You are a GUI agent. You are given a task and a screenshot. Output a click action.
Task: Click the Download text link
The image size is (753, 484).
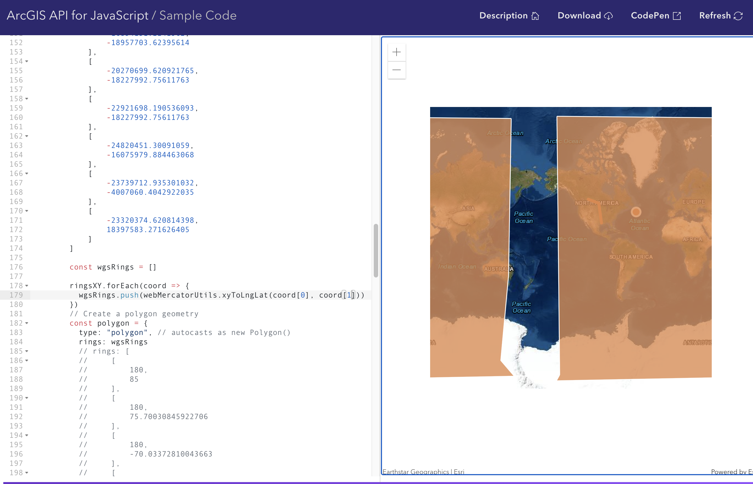point(579,16)
